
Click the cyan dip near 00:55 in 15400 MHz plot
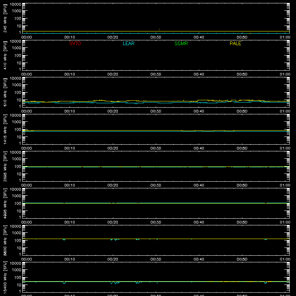click(266, 282)
